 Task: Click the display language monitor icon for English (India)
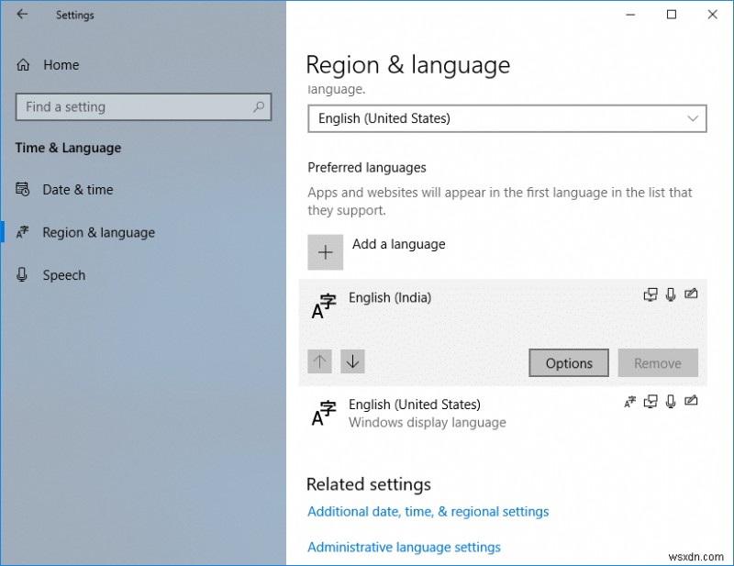(651, 294)
